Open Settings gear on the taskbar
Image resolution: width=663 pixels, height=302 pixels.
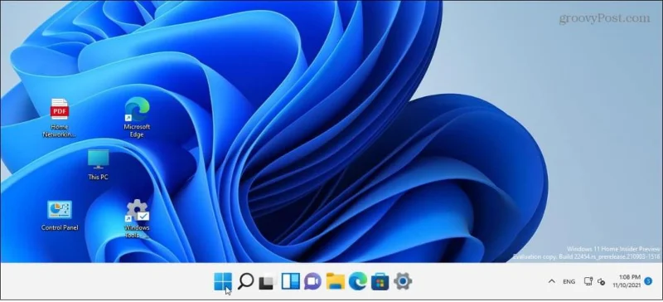click(x=403, y=281)
